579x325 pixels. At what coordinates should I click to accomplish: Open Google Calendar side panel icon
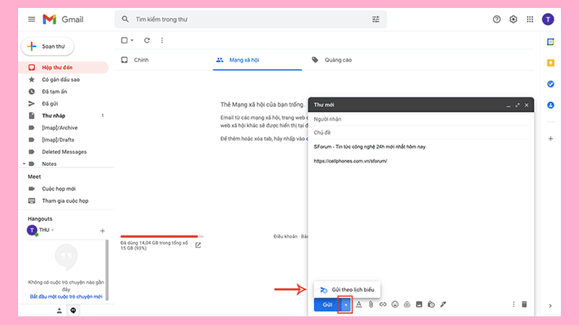(551, 42)
